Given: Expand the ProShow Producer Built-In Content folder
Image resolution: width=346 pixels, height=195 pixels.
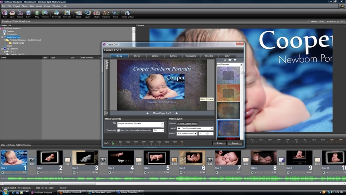Looking at the screenshot, I should tap(5, 40).
